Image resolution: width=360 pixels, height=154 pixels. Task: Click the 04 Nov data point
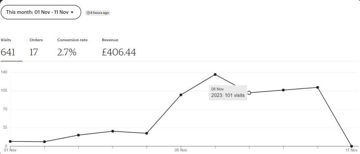pyautogui.click(x=113, y=131)
